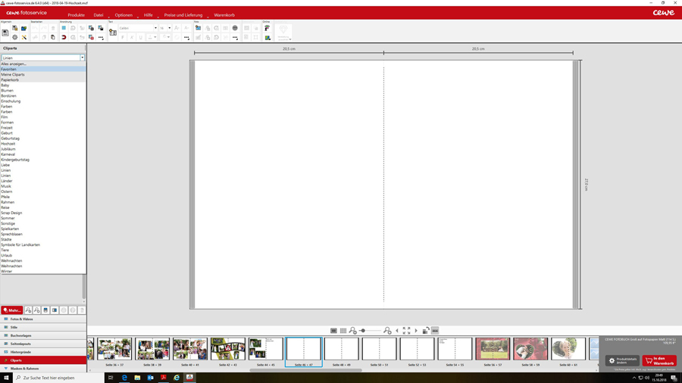Select Meine Cliparts in the list
The image size is (682, 383).
tap(42, 75)
